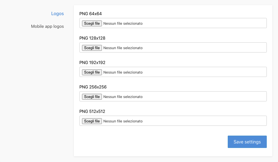Click 'Nessun file selezionato' text for PNG 512x512
The width and height of the screenshot is (278, 162).
123,121
